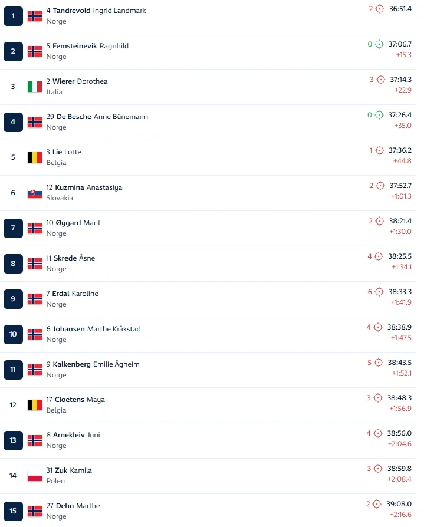Viewport: 424px width, 527px height.
Task: Open Cloetens Maya athlete name
Action: 80,400
